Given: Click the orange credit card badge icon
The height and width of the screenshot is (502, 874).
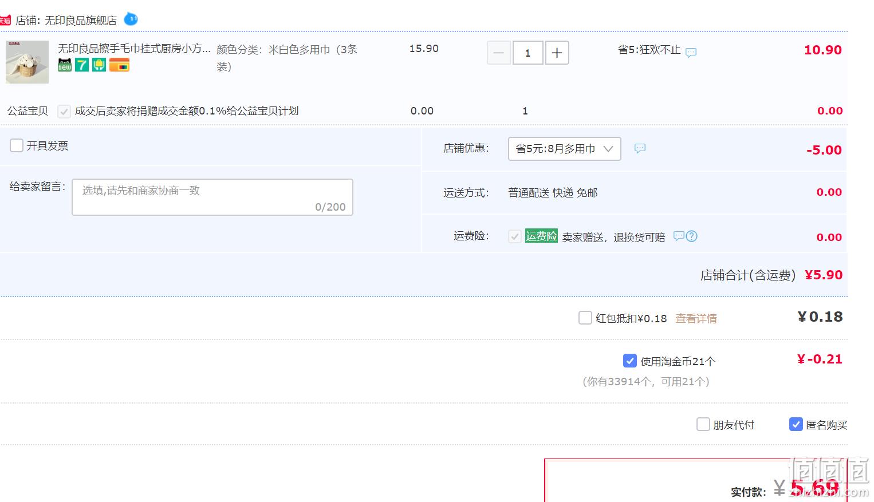Looking at the screenshot, I should tap(119, 65).
